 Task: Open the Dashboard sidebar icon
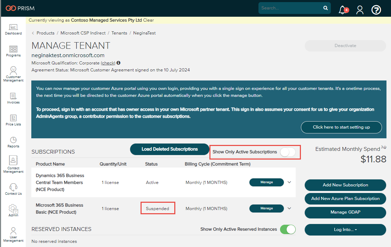(x=13, y=30)
